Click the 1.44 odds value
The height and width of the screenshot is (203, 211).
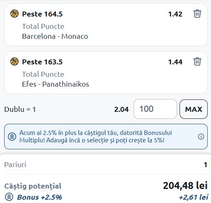pyautogui.click(x=175, y=62)
